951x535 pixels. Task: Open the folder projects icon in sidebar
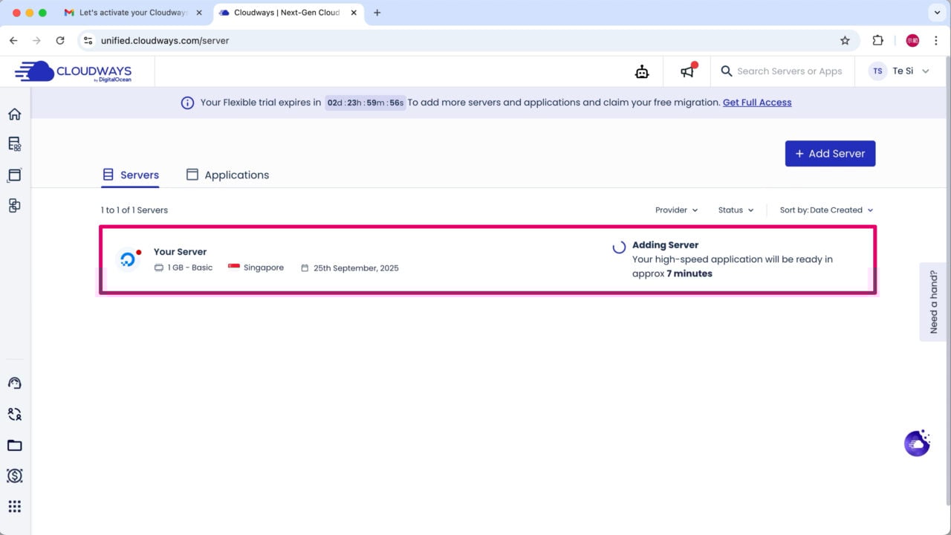[14, 446]
